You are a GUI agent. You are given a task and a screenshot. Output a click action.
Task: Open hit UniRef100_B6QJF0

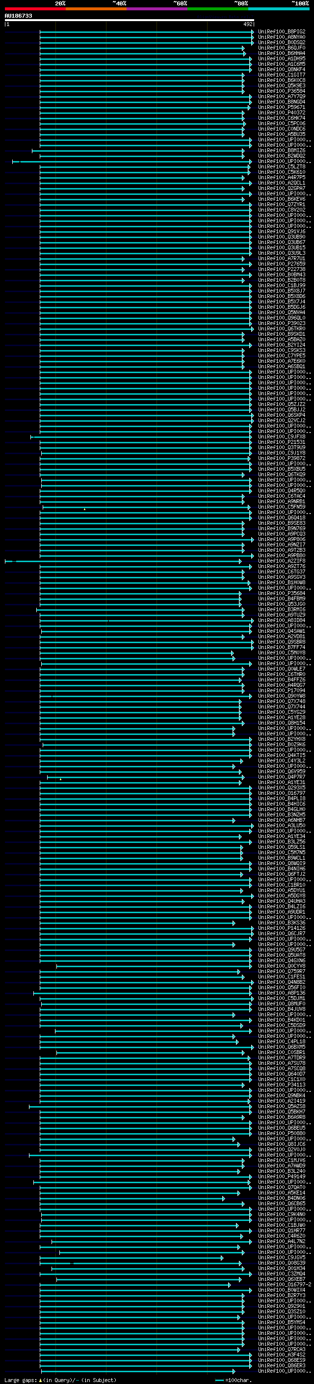(282, 48)
